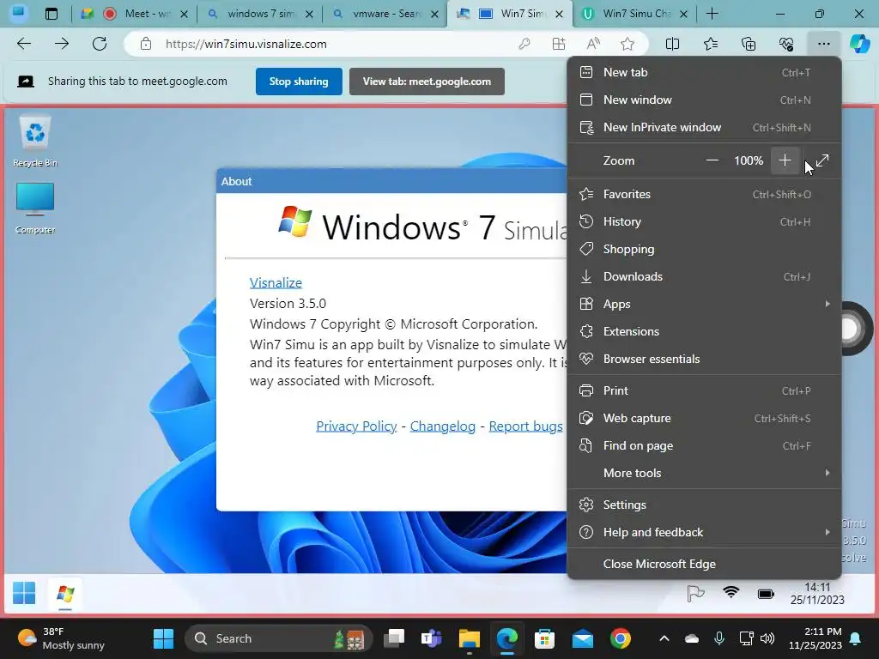Show hidden icons chevron in system tray
The height and width of the screenshot is (659, 879).
click(x=664, y=638)
